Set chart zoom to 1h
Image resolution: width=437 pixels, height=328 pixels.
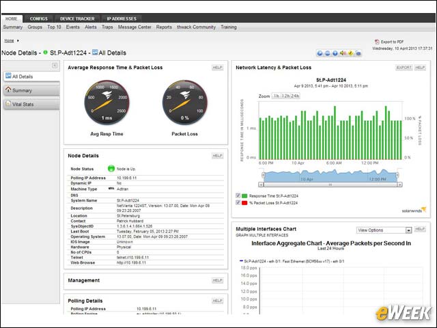pyautogui.click(x=276, y=96)
